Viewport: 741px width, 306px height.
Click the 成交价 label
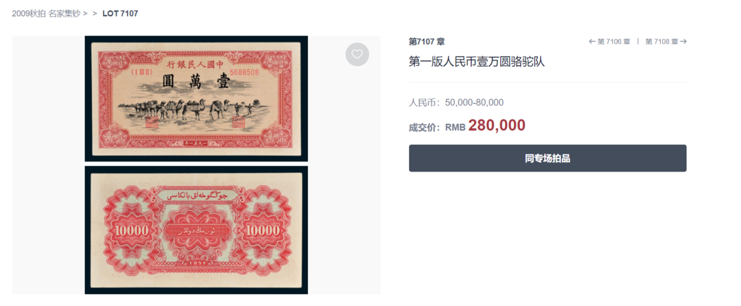[425, 127]
